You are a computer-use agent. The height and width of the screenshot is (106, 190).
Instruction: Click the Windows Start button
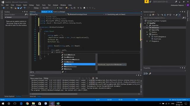3,103
